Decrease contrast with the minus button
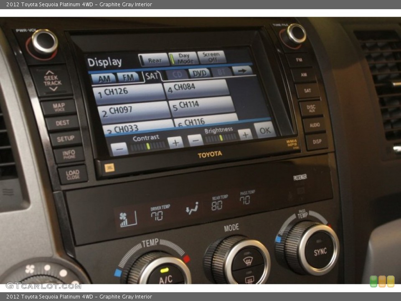 [119, 149]
